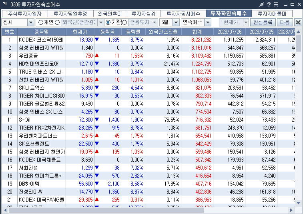Image resolution: width=303 pixels, height=214 pixels.
Task: Click the vertical scrollbar's down arrow
Action: (298, 203)
